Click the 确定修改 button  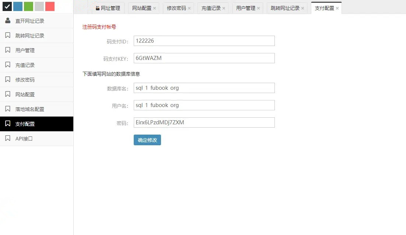[147, 140]
